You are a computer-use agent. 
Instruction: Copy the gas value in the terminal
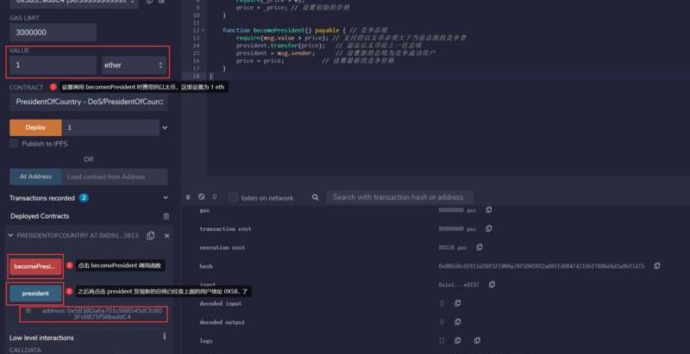coord(488,210)
